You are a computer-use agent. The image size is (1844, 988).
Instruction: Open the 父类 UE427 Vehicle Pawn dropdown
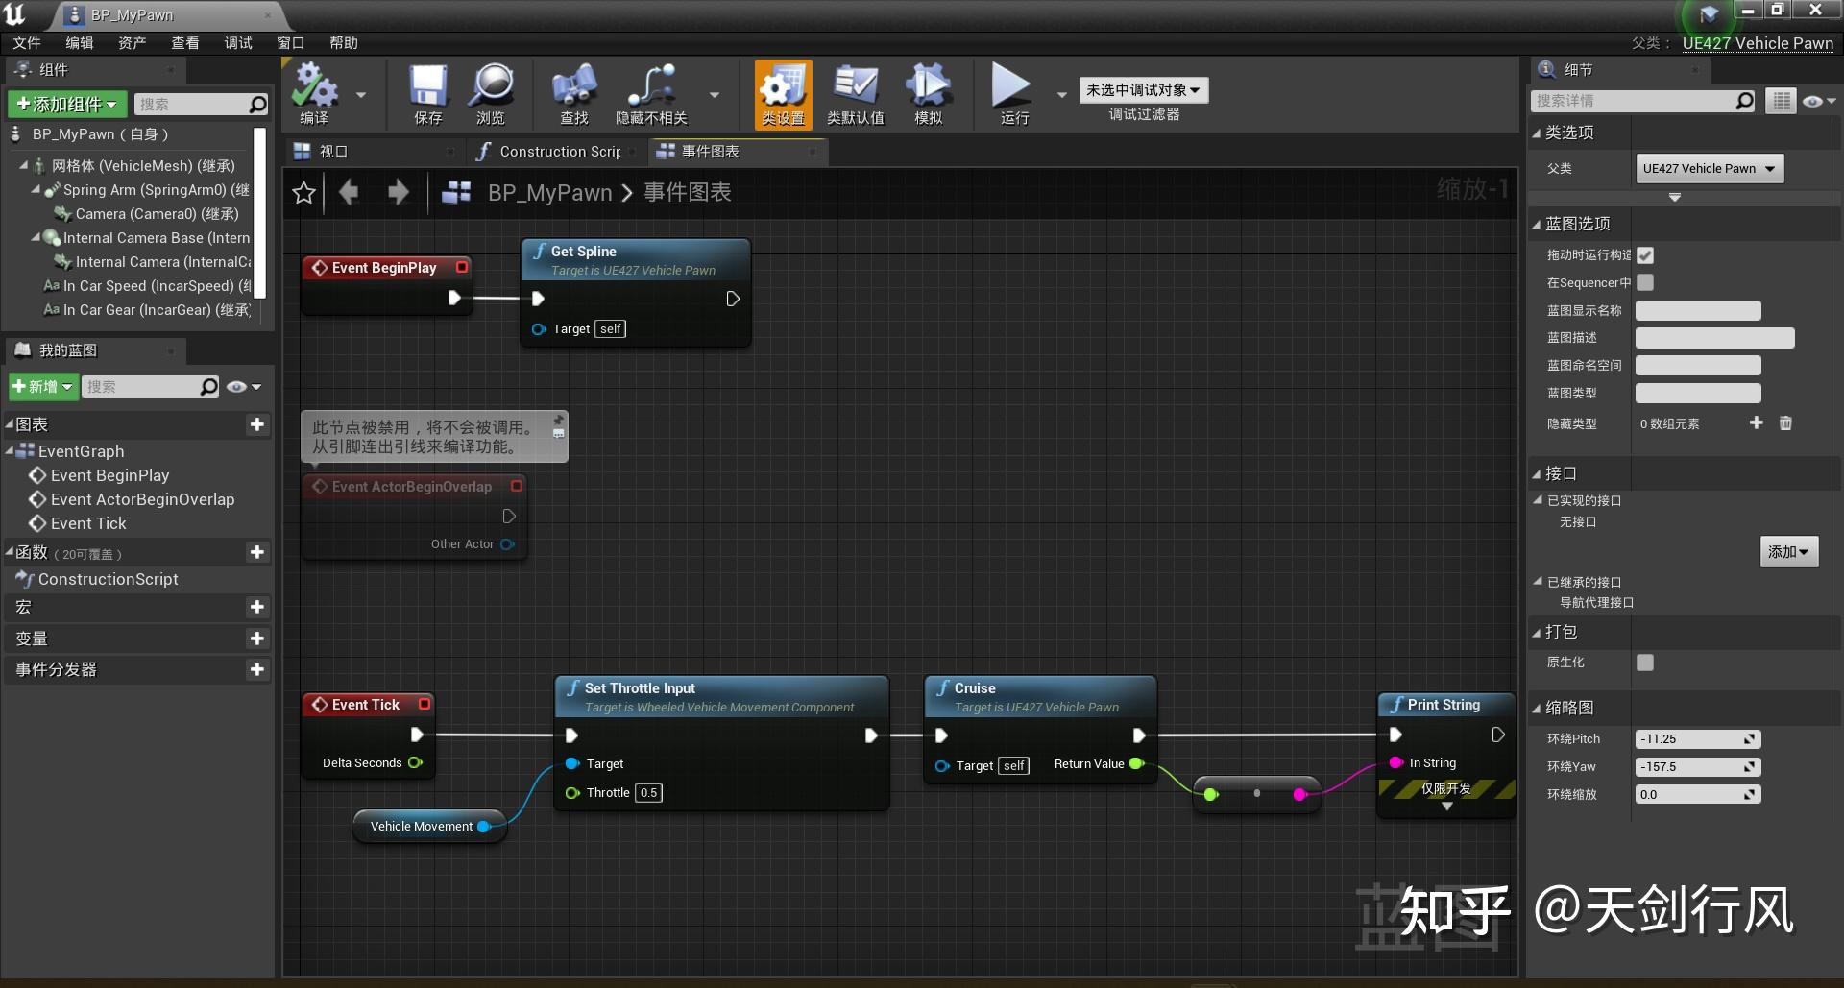point(1709,168)
